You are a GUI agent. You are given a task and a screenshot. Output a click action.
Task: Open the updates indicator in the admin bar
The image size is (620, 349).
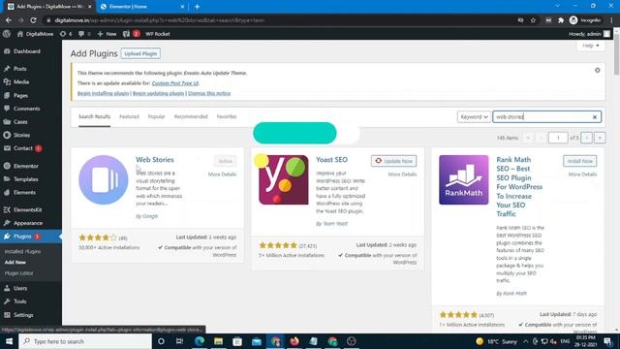[66, 34]
